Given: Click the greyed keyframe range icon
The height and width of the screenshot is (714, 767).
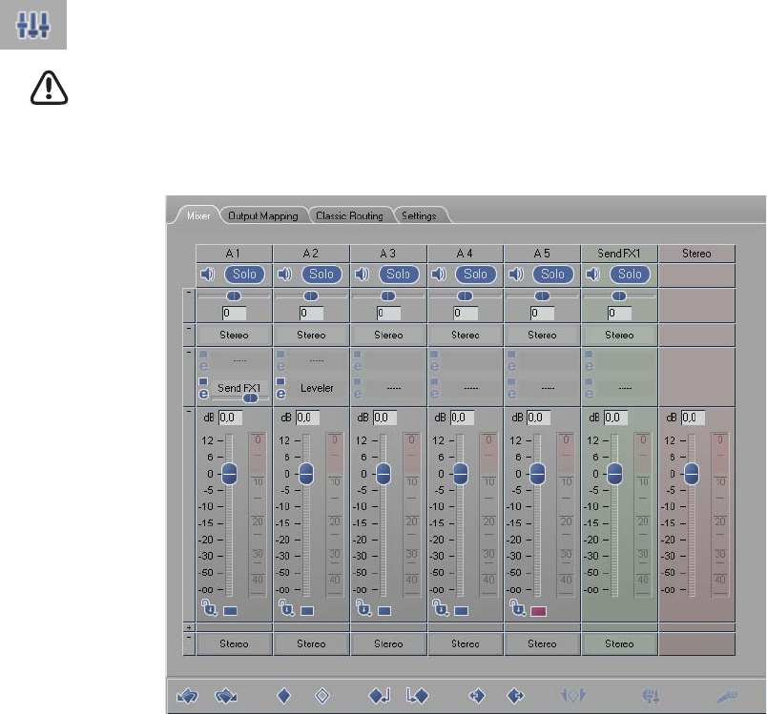Looking at the screenshot, I should tap(573, 695).
